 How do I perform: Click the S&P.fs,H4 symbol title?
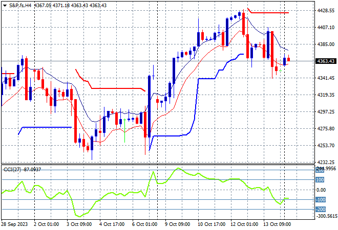coord(20,6)
